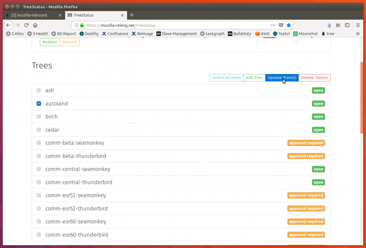
Task: Open the Firefox hamburger menu
Action: (357, 25)
